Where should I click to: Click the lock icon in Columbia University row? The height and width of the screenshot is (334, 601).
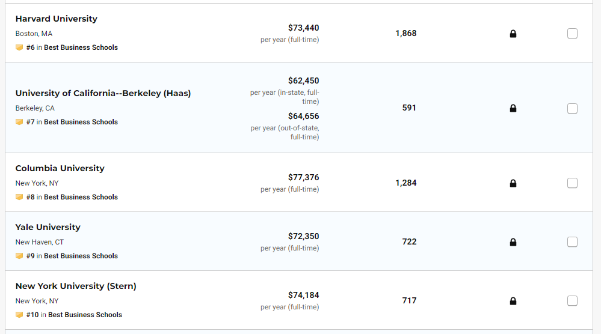coord(513,183)
